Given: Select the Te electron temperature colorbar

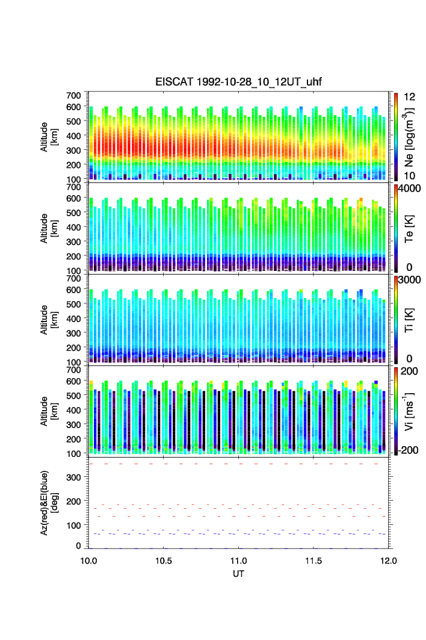Looking at the screenshot, I should click(396, 228).
